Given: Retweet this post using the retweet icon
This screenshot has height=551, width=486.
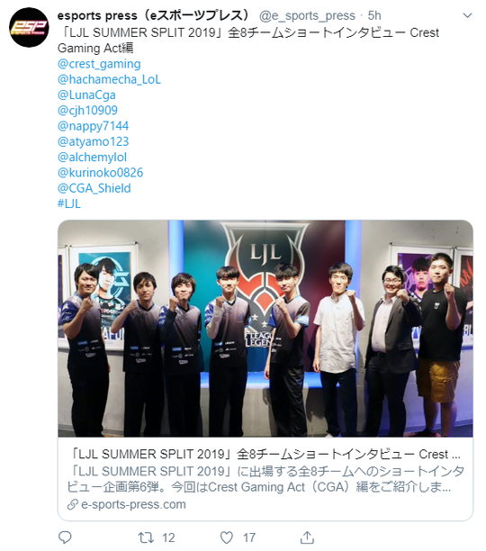Looking at the screenshot, I should tap(146, 537).
